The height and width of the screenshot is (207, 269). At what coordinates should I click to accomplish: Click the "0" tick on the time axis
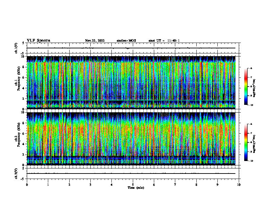(27, 185)
